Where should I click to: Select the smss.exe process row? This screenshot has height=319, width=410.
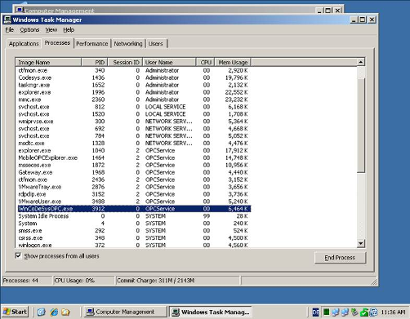[x=133, y=231]
